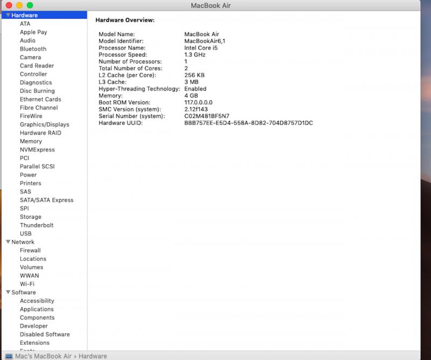Image resolution: width=431 pixels, height=360 pixels.
Task: Open Accessibility section
Action: [37, 301]
